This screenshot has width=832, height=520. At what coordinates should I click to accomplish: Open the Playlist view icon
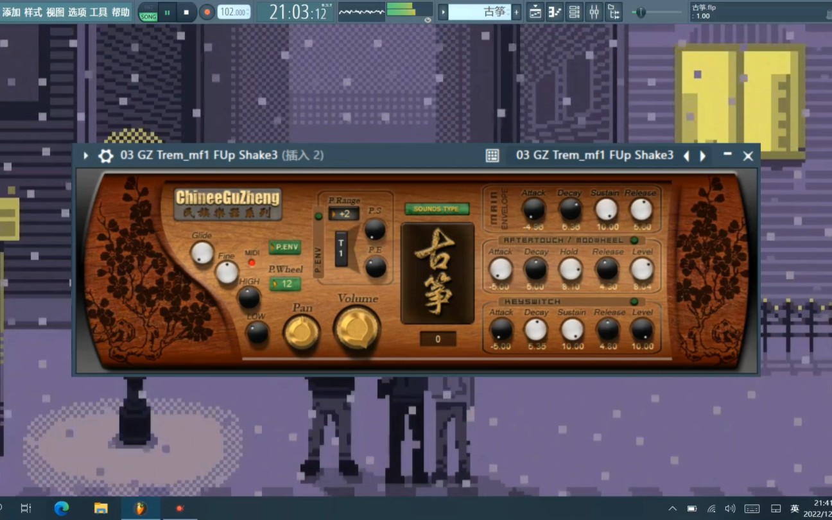click(x=535, y=12)
